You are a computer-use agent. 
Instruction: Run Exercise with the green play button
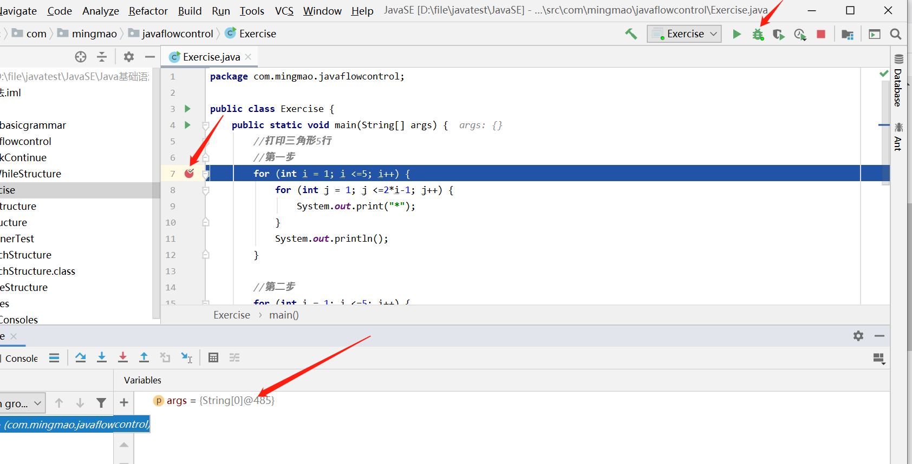737,34
